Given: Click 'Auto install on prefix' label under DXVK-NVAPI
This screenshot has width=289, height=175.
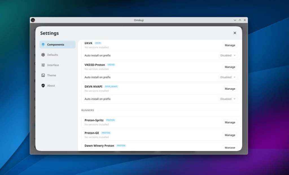Looking at the screenshot, I should coord(97,99).
